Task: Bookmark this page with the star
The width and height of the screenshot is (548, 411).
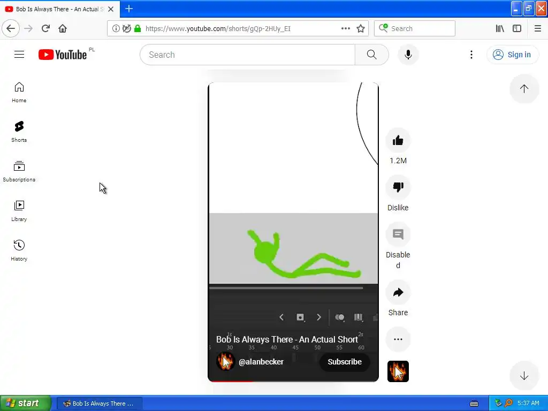Action: point(361,28)
